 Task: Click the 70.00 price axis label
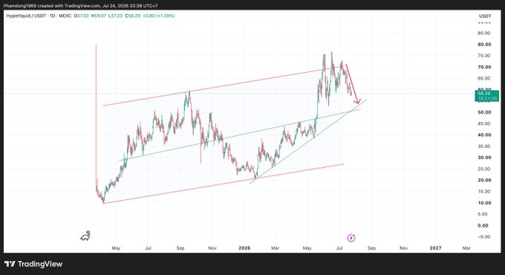pos(484,67)
